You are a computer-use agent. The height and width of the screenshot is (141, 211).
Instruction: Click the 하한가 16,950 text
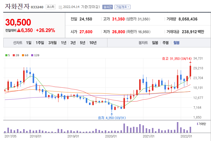[138, 32]
